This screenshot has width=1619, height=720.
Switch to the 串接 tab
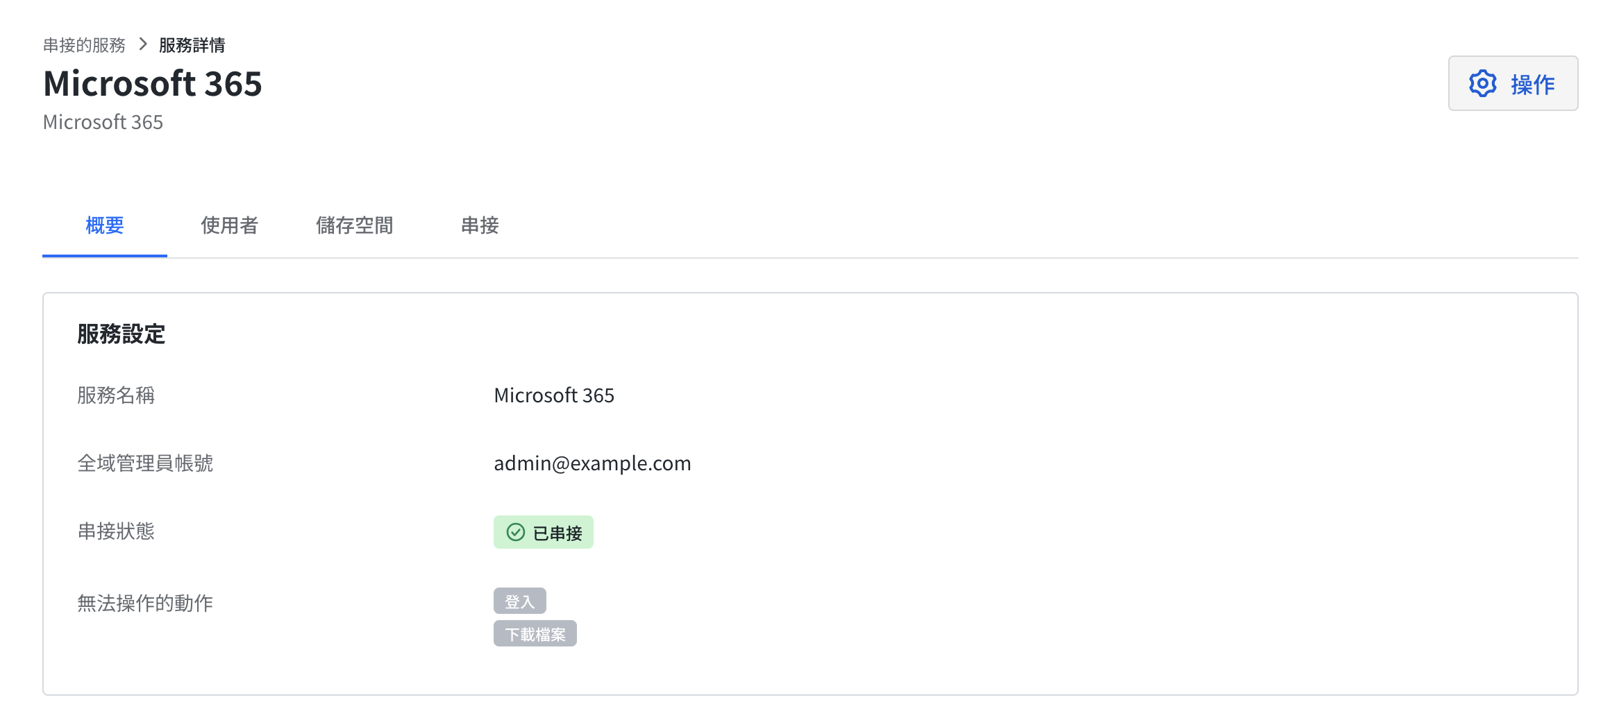click(480, 225)
